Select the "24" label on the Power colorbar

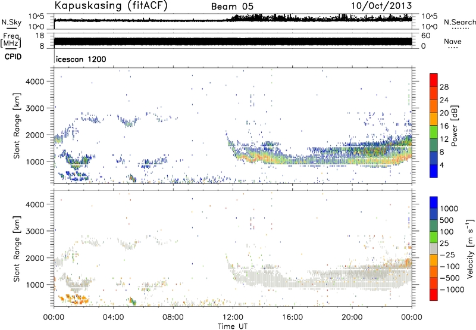(444, 100)
